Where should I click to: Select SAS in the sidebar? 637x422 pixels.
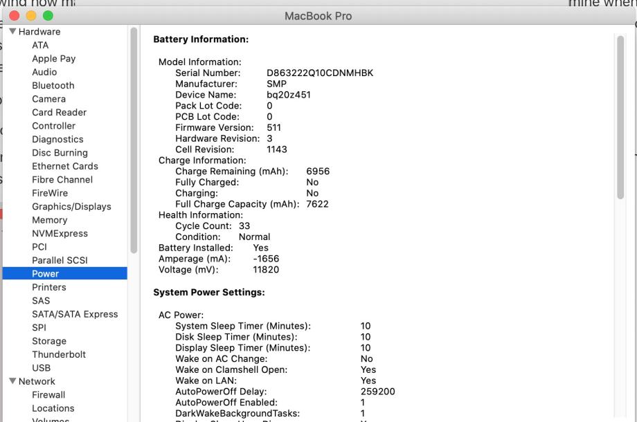(41, 300)
